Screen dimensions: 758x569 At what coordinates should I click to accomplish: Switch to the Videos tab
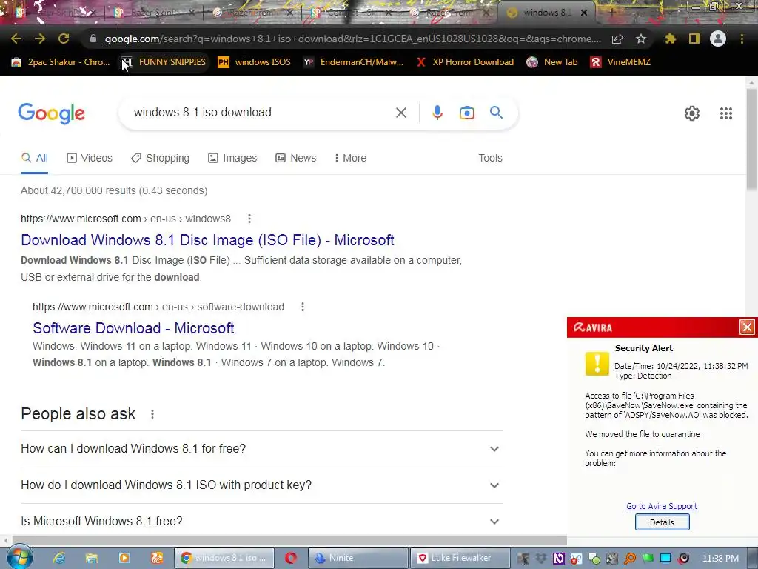click(x=90, y=159)
